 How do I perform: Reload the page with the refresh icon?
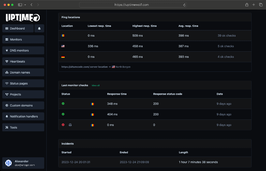(x=184, y=5)
